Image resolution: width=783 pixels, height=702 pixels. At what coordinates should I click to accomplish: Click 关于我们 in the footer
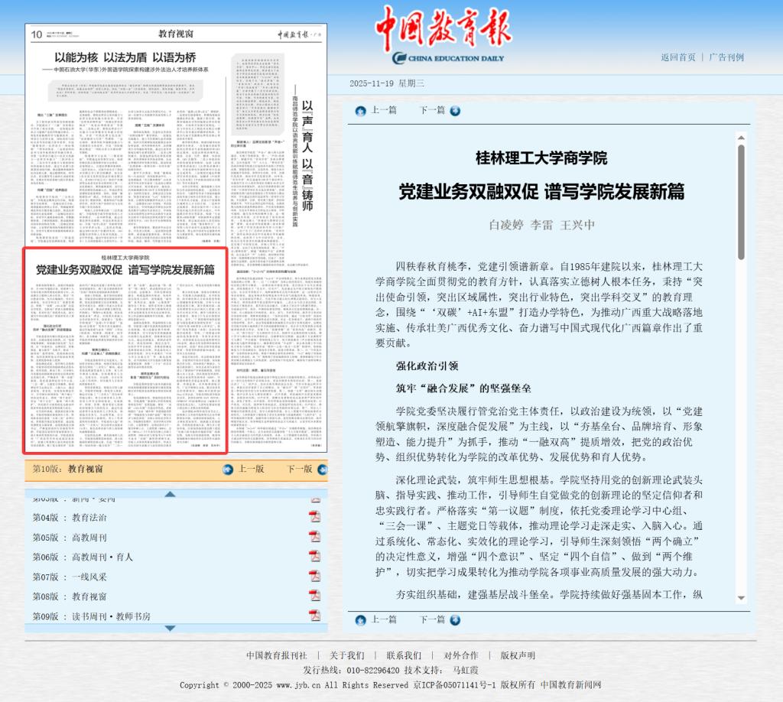346,655
